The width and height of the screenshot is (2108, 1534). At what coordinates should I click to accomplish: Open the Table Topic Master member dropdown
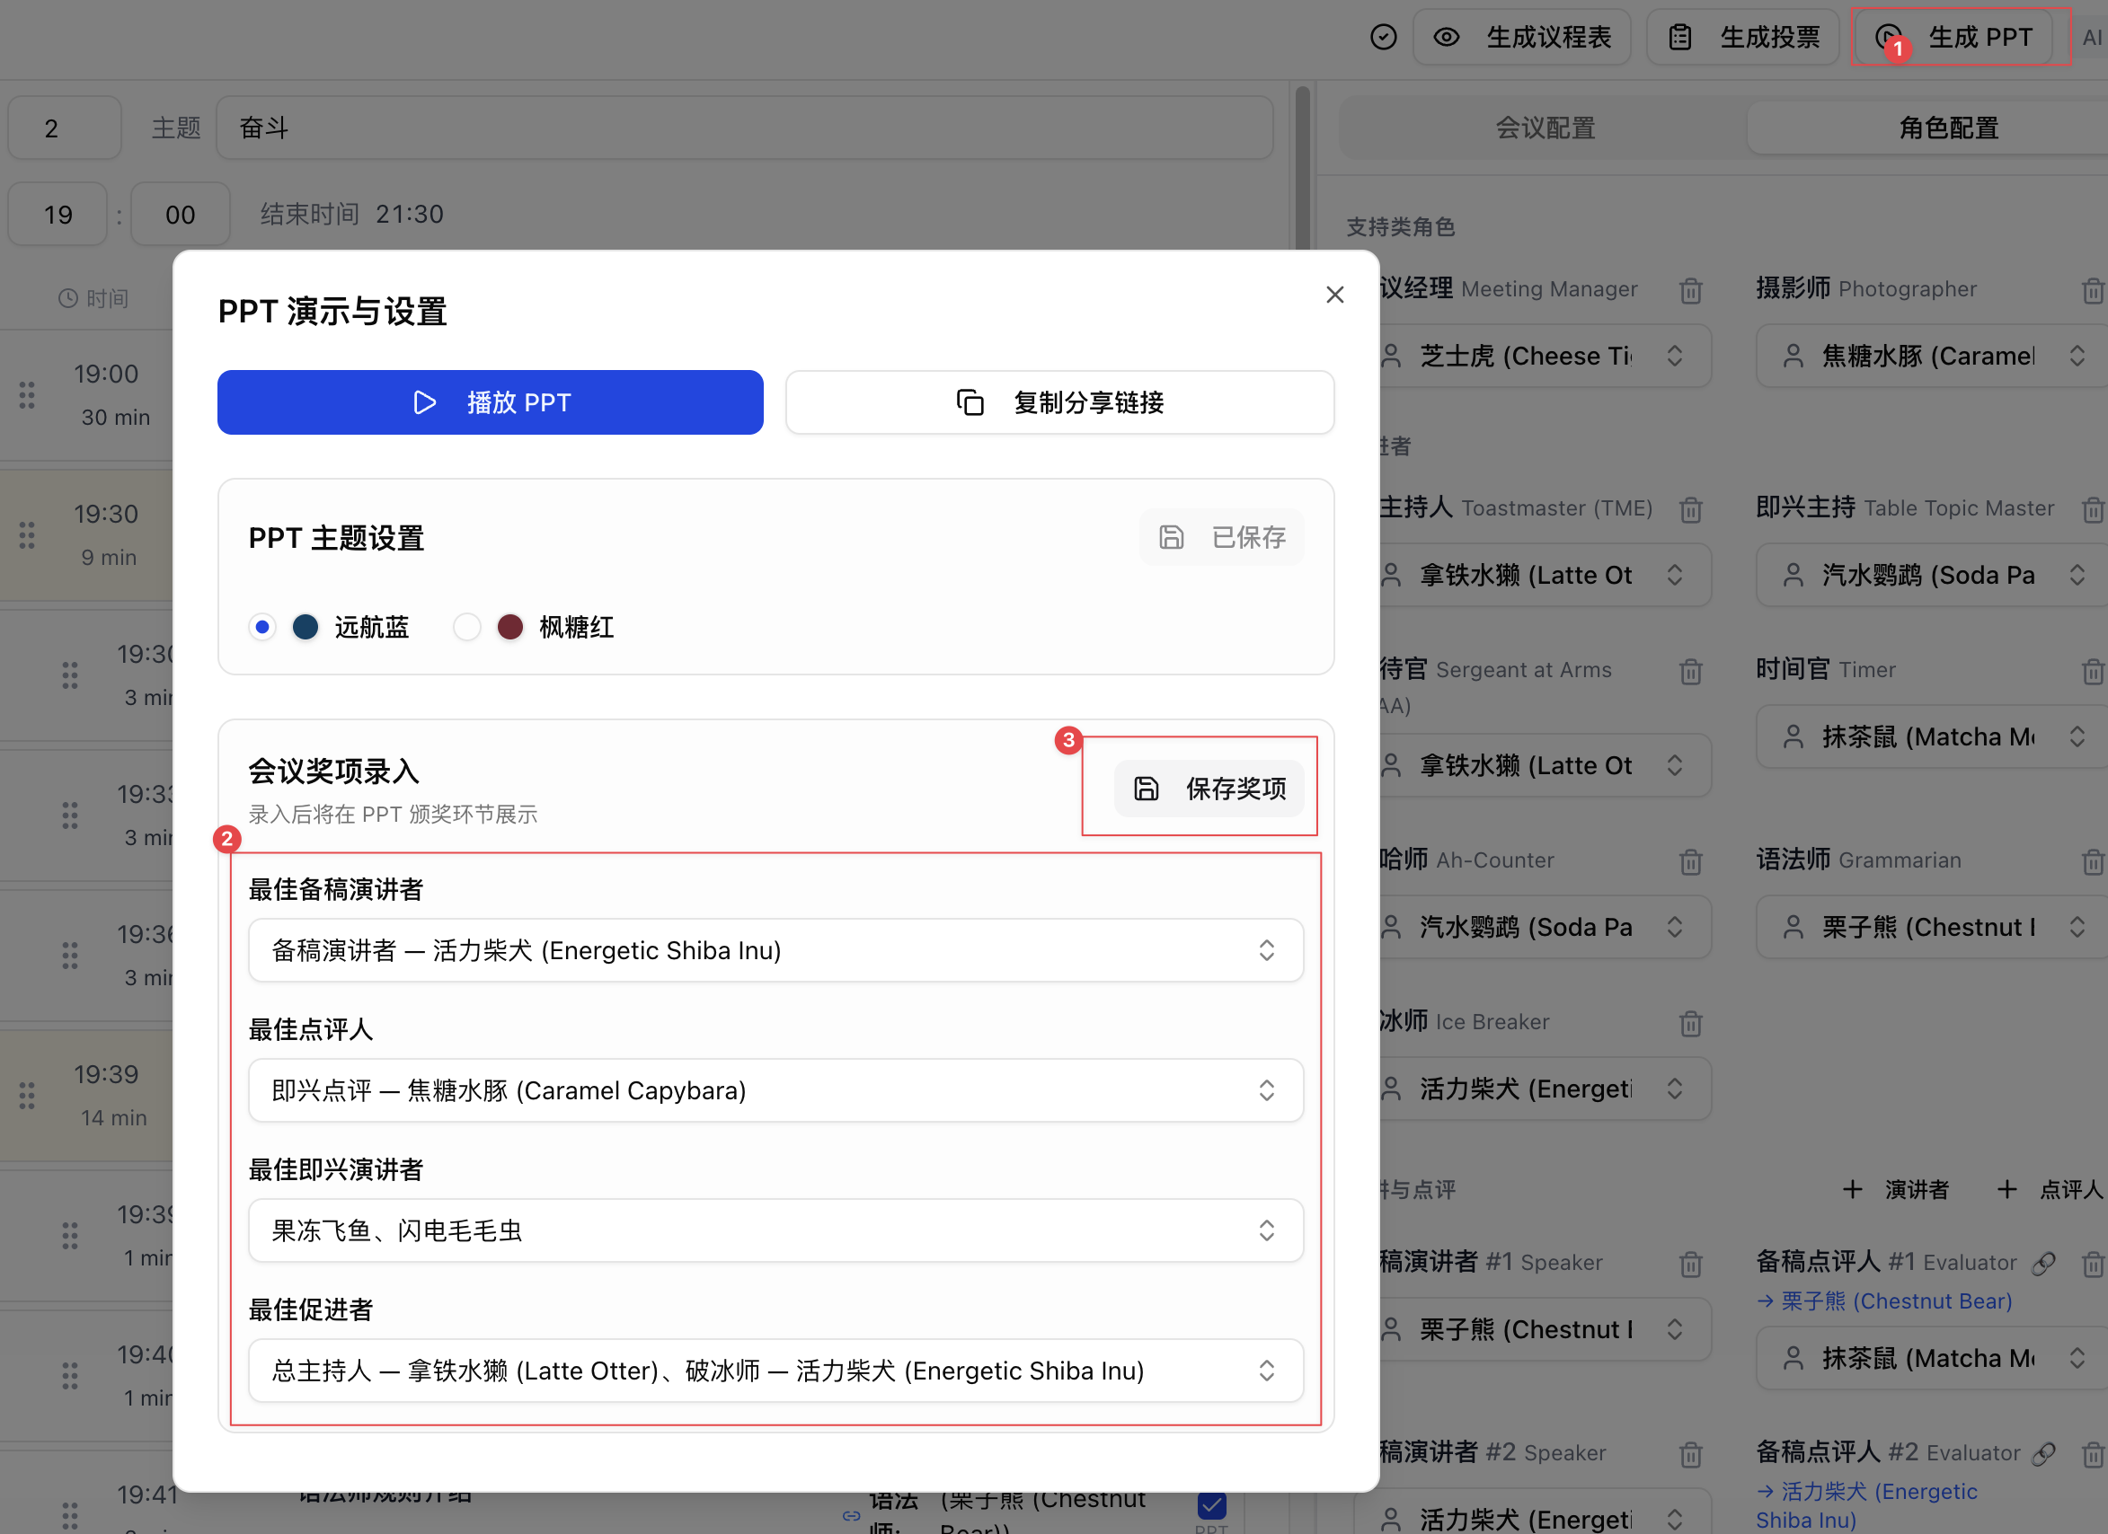[x=1931, y=574]
